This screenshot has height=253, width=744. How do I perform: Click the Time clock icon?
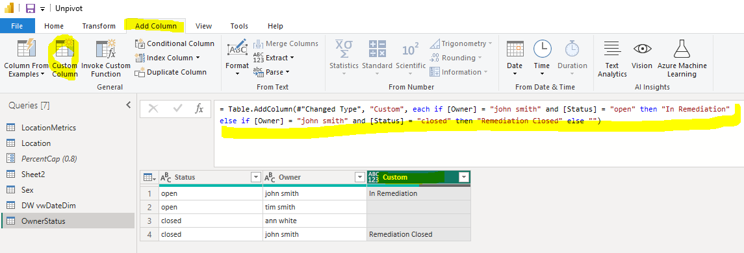point(542,49)
